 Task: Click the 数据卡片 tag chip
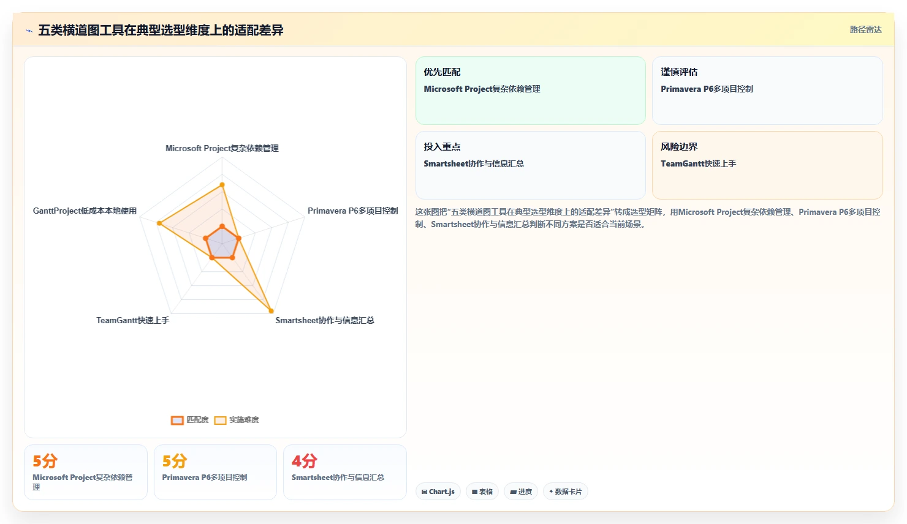coord(565,492)
